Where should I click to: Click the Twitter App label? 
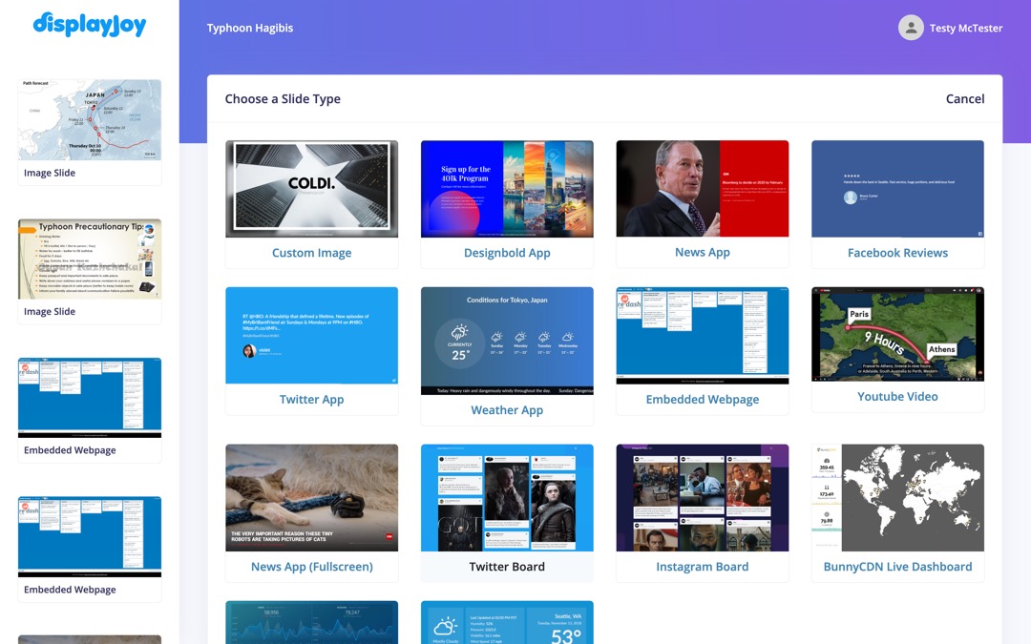tap(311, 400)
